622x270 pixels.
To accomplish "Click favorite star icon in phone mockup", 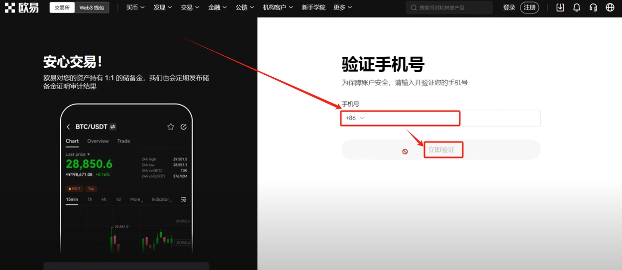I will pos(171,127).
